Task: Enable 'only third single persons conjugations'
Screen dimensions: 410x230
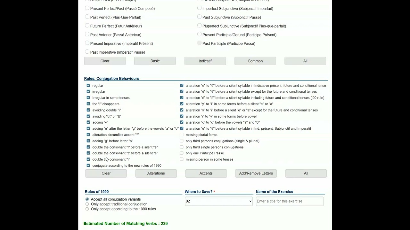Action: click(182, 147)
